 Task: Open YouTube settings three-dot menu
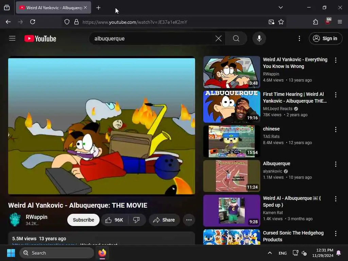tap(299, 38)
